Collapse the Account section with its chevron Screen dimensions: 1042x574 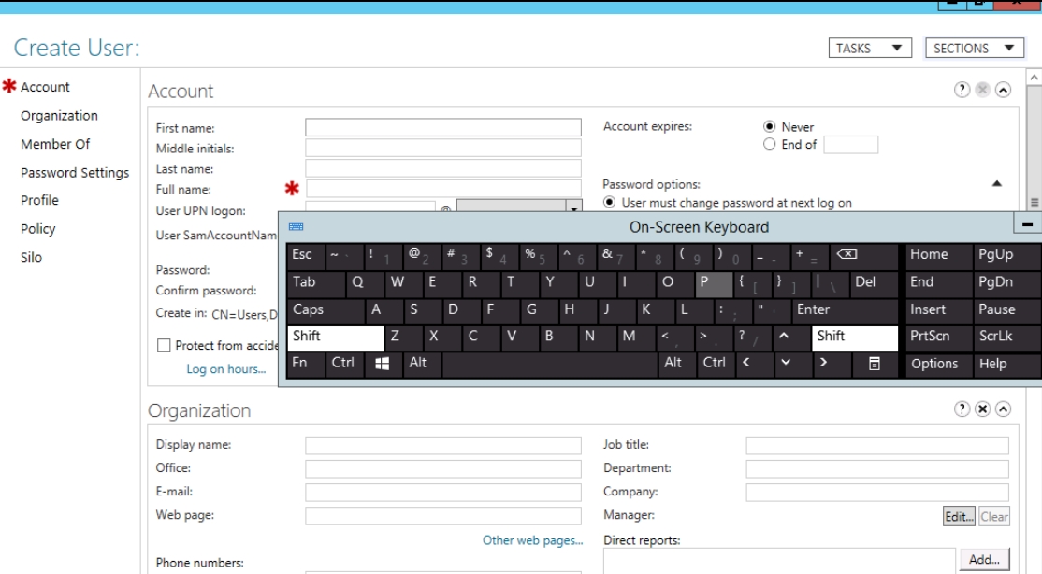[1003, 90]
